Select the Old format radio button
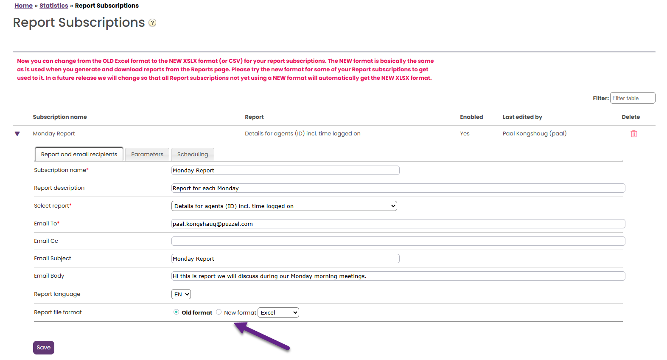This screenshot has height=360, width=667. pyautogui.click(x=177, y=312)
